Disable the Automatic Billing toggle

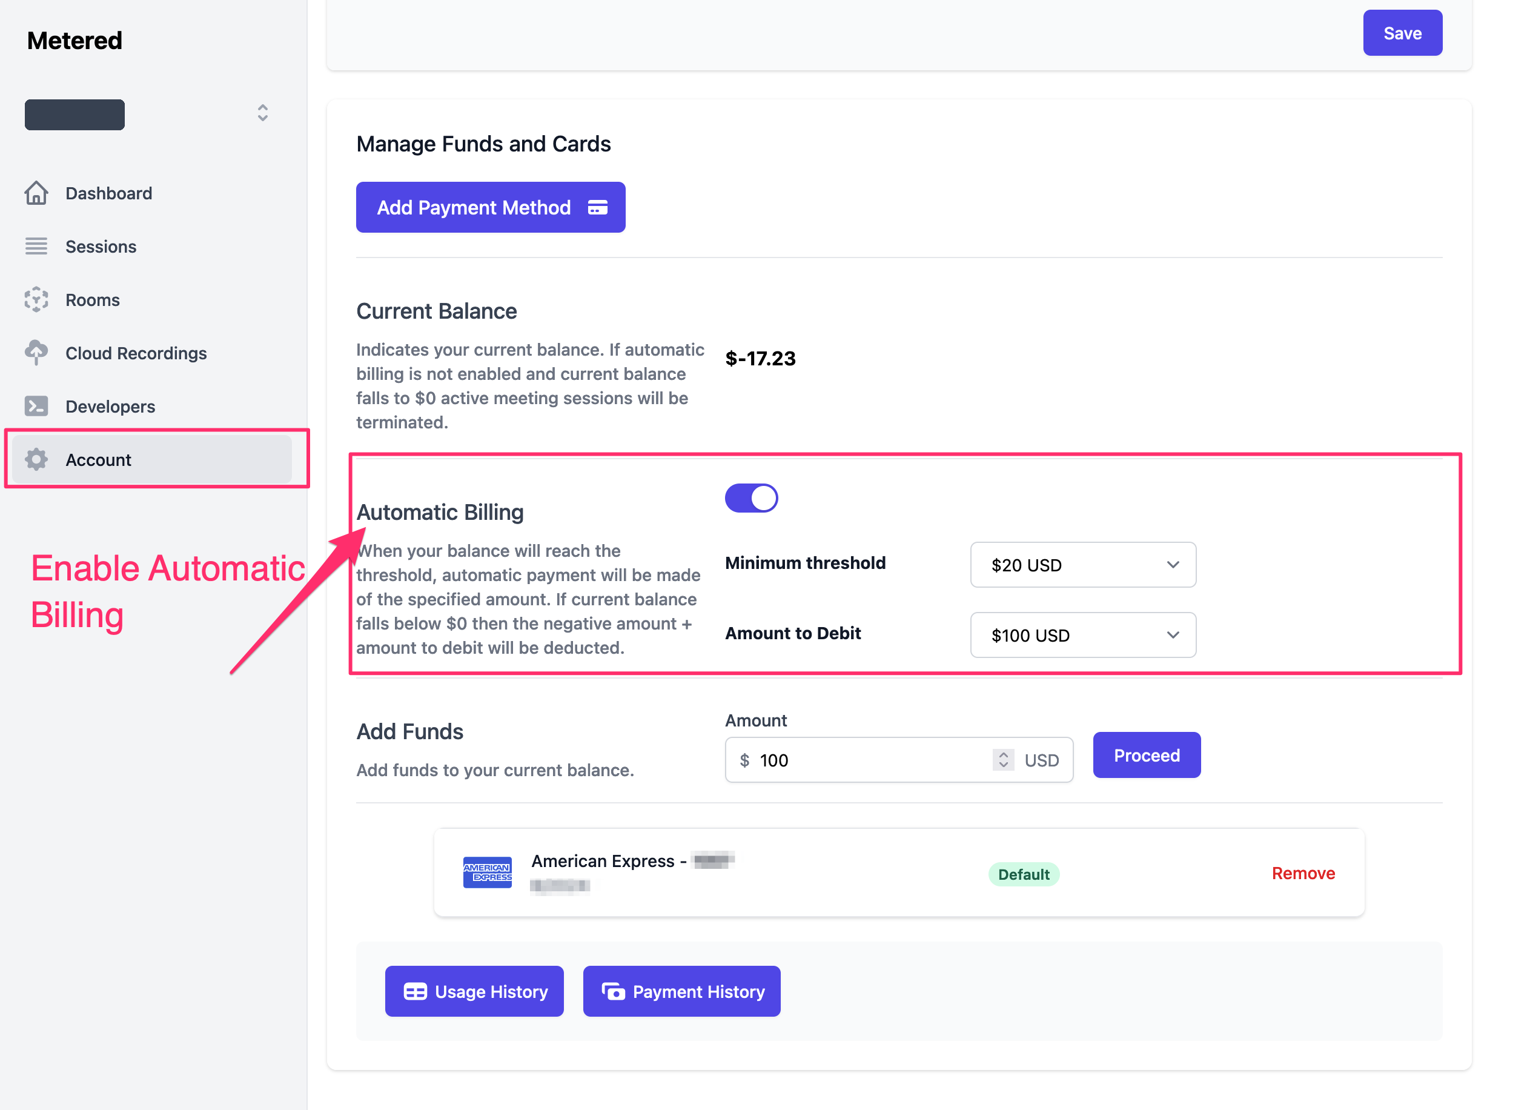[x=752, y=499]
